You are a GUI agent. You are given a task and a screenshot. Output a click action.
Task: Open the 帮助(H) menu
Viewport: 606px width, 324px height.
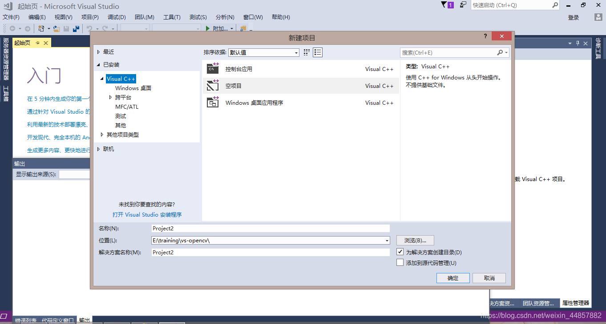(281, 17)
